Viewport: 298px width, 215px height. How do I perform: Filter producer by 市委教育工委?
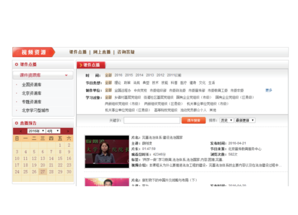pyautogui.click(x=218, y=90)
